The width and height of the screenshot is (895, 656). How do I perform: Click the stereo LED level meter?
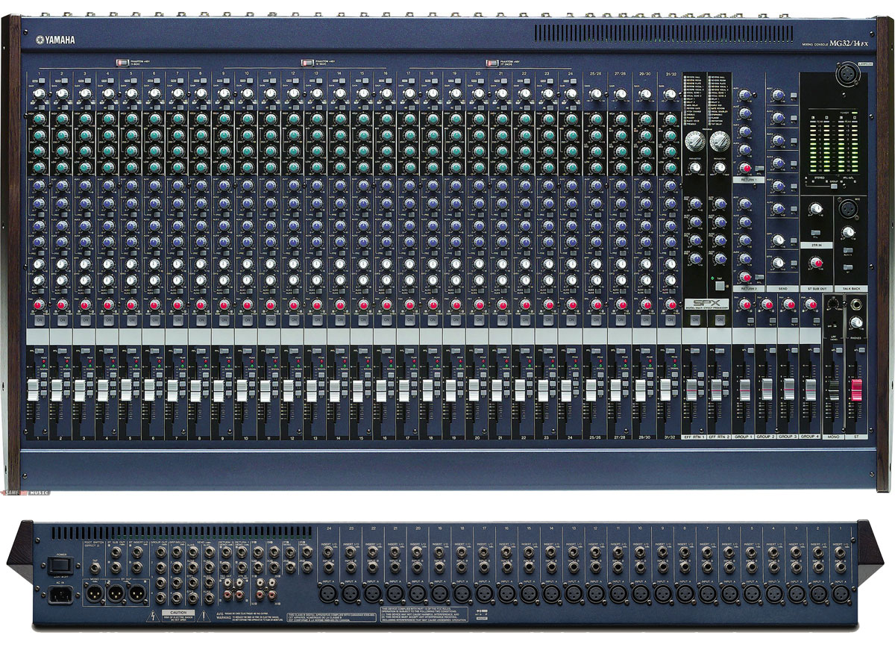[833, 146]
